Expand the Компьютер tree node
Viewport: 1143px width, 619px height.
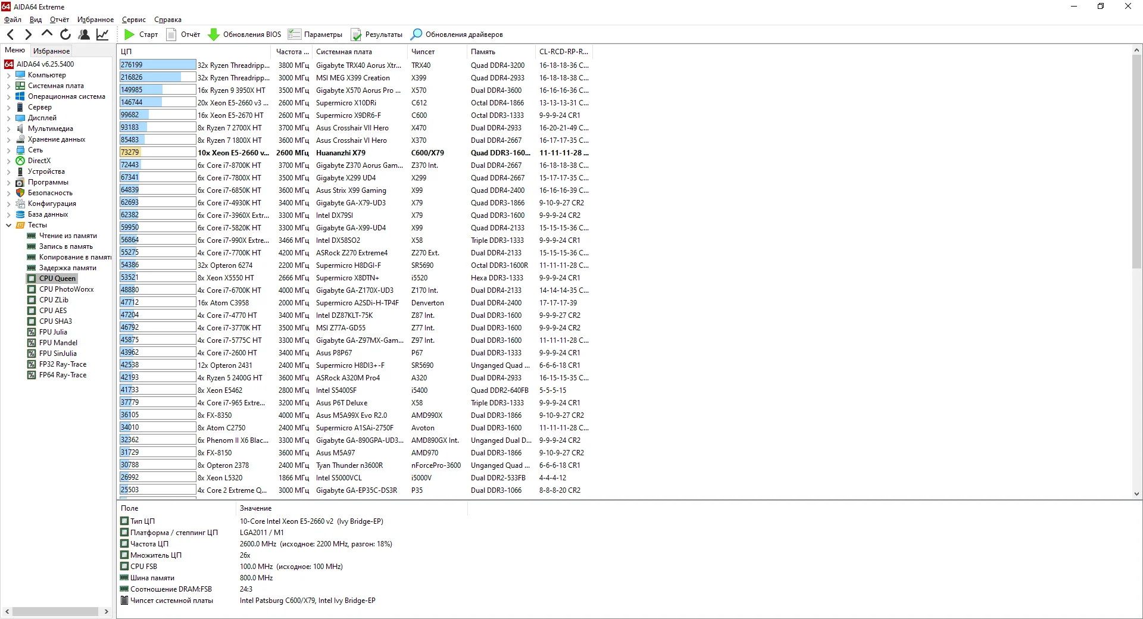pyautogui.click(x=8, y=76)
